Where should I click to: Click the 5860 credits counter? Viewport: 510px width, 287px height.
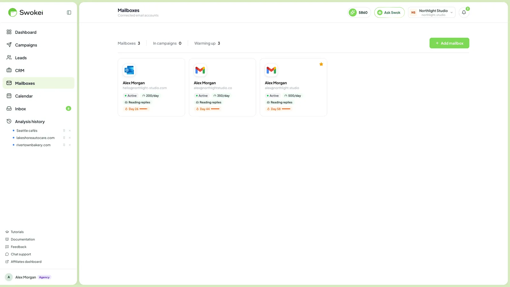click(x=359, y=12)
